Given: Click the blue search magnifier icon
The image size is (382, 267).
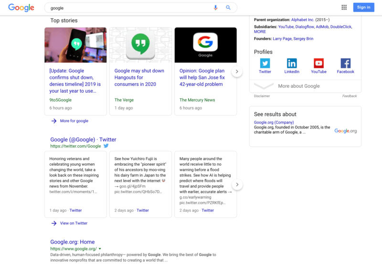Looking at the screenshot, I should [x=228, y=8].
